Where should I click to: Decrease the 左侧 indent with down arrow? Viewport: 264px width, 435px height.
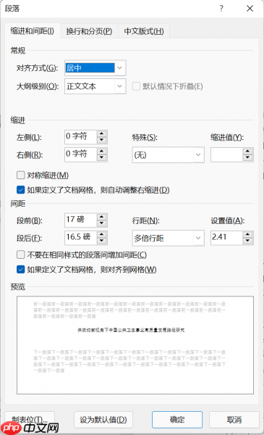point(102,140)
